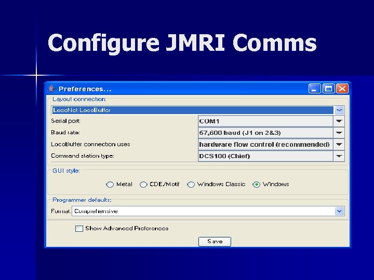Click the hardware flow control value field
The width and height of the screenshot is (374, 280).
(x=265, y=144)
